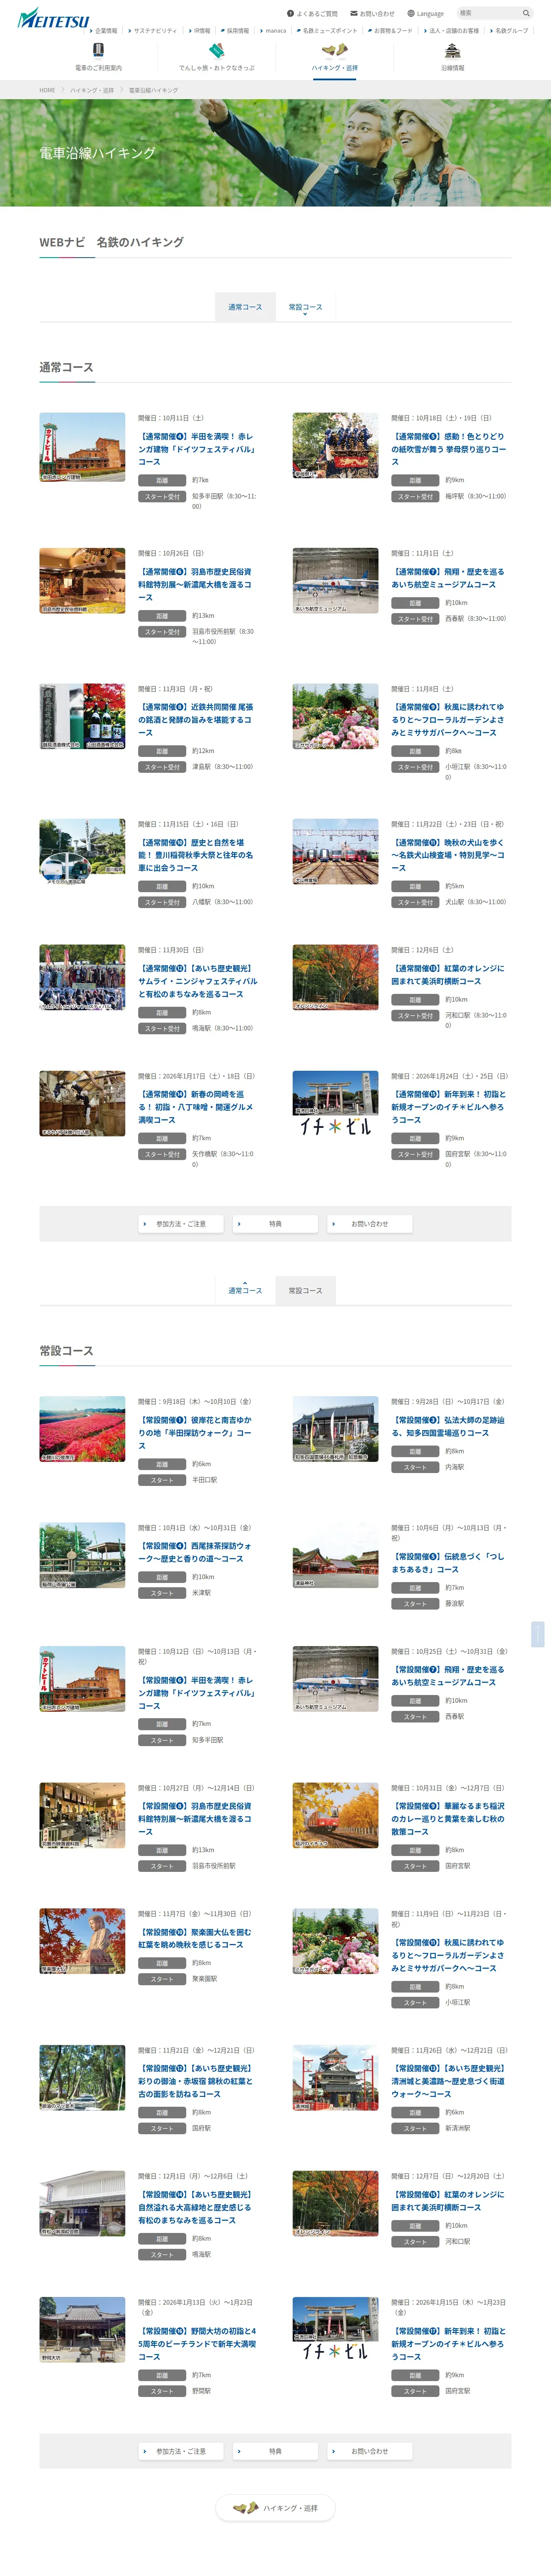The height and width of the screenshot is (2576, 551).
Task: Go to ハイキング・巡拝 in breadcrumb
Action: [92, 90]
